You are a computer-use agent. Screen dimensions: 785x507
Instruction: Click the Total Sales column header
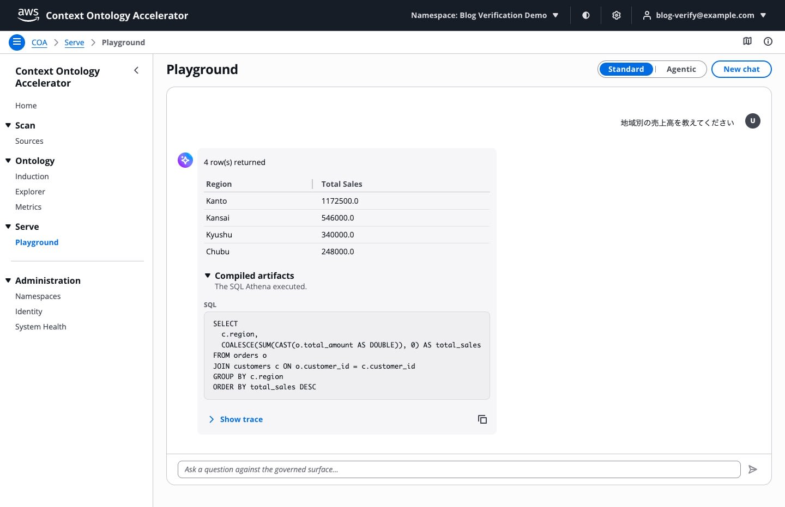pos(342,184)
